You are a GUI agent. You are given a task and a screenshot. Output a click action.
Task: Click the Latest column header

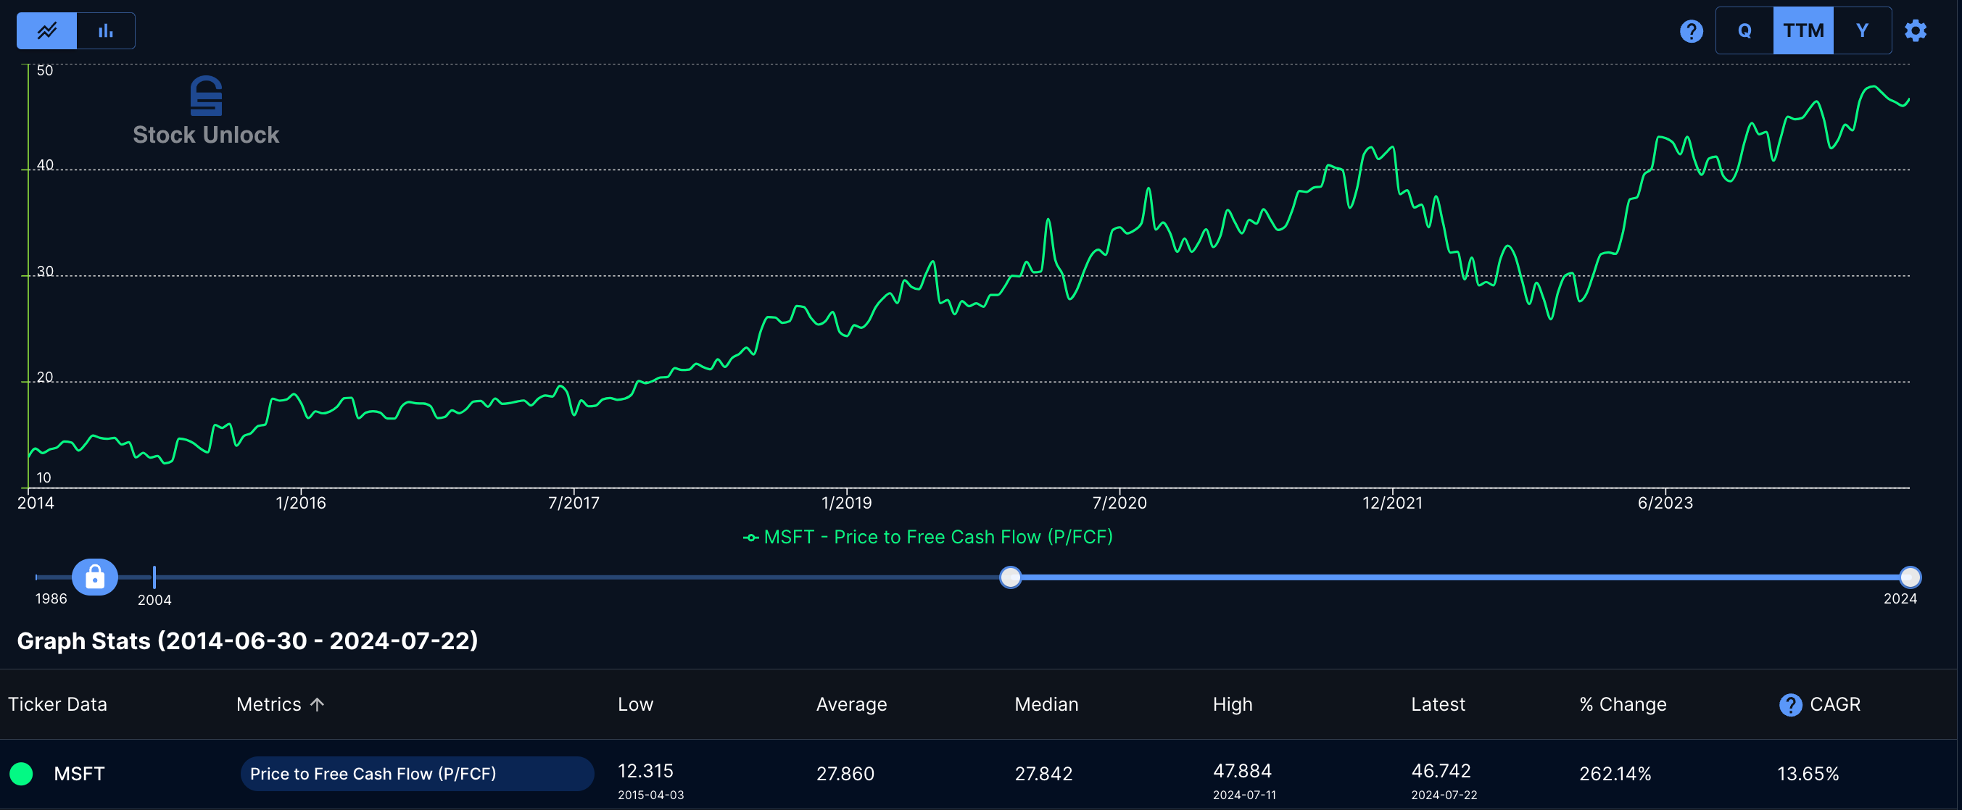1438,704
